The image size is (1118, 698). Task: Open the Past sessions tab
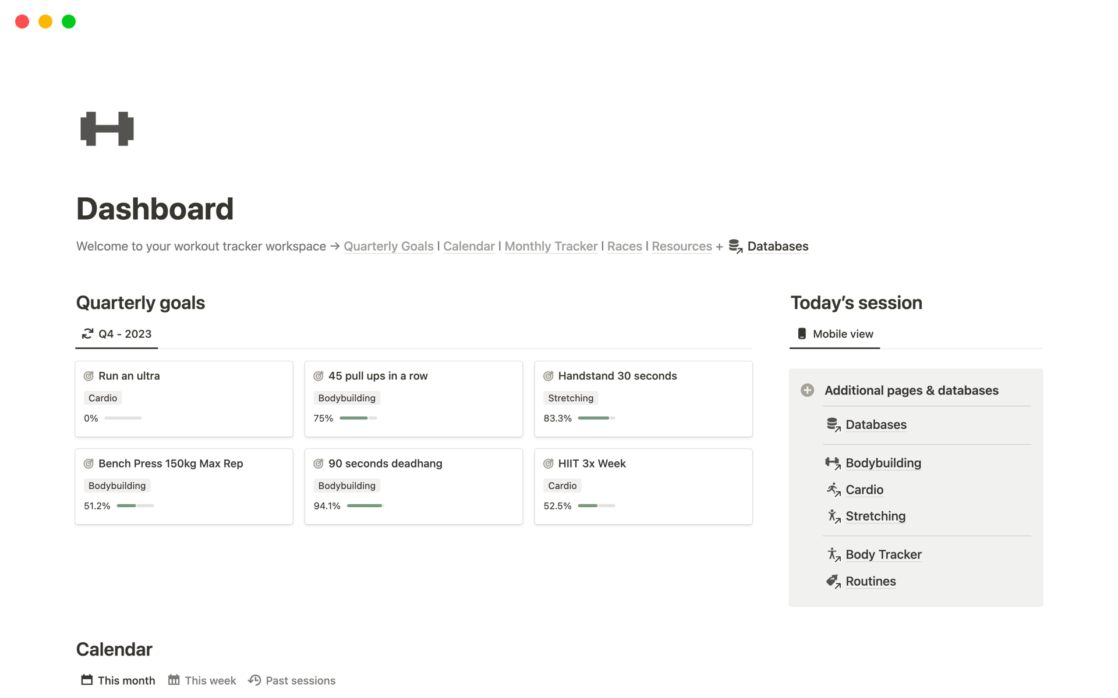pyautogui.click(x=292, y=681)
